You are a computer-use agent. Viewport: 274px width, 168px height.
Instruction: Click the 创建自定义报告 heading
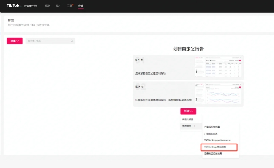(x=188, y=49)
